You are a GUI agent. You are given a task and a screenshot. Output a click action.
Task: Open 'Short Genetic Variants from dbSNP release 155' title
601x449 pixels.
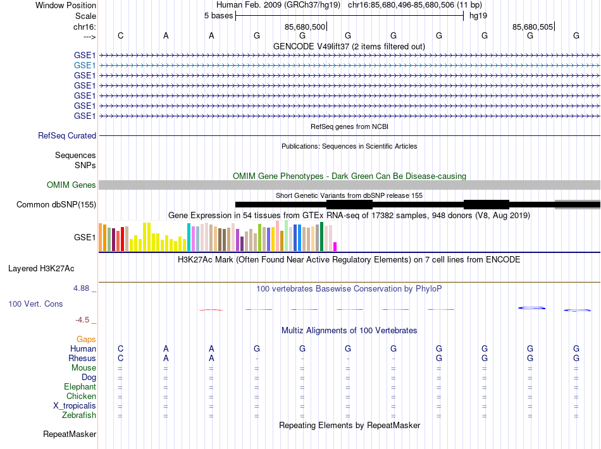click(x=349, y=195)
